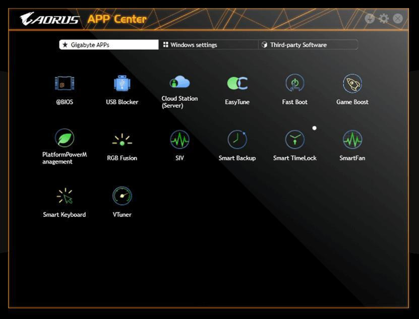This screenshot has height=319, width=419.
Task: Launch USB Blocker app
Action: click(x=122, y=84)
